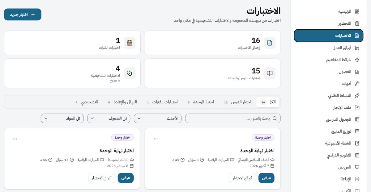
Task: Click the الاختبارات التشخيصية stat card
Action: click(72, 73)
